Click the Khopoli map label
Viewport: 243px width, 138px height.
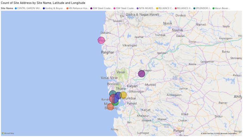click(x=146, y=121)
